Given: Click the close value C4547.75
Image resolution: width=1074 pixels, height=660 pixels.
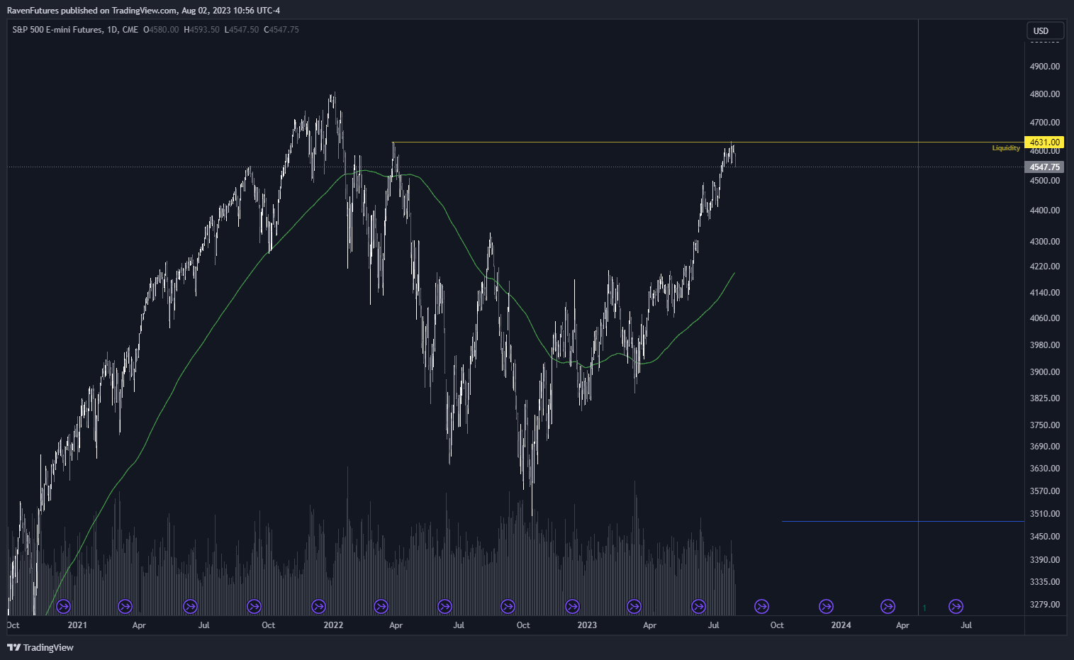Looking at the screenshot, I should pyautogui.click(x=281, y=30).
